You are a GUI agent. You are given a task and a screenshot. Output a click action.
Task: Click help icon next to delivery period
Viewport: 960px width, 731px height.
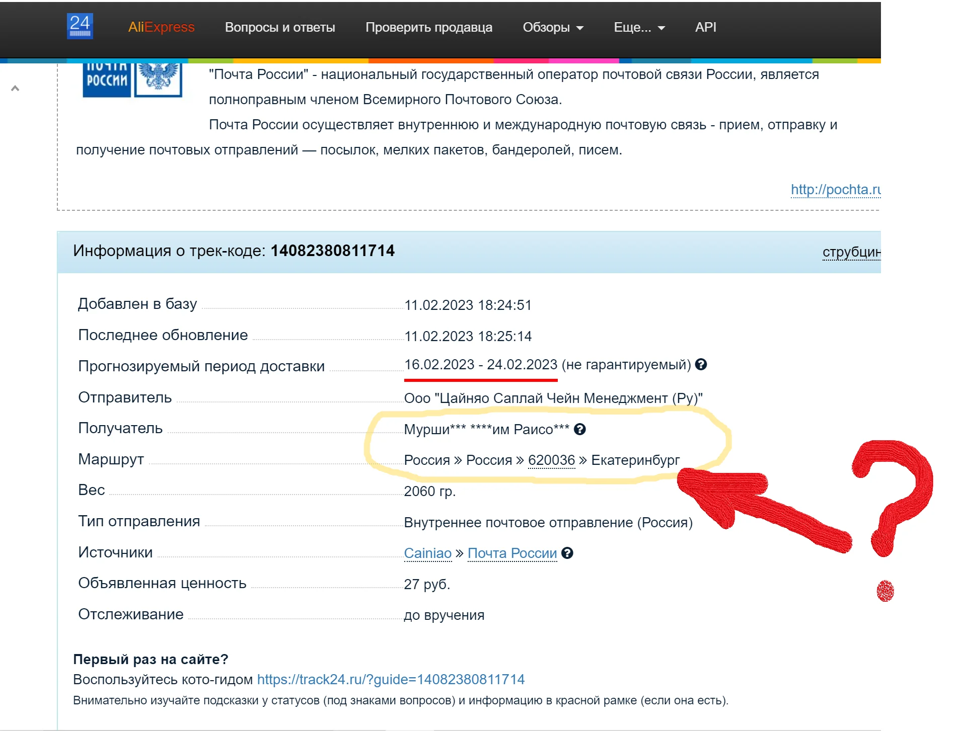[x=701, y=364]
